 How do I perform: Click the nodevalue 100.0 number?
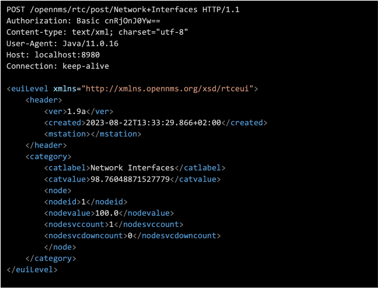pos(107,213)
